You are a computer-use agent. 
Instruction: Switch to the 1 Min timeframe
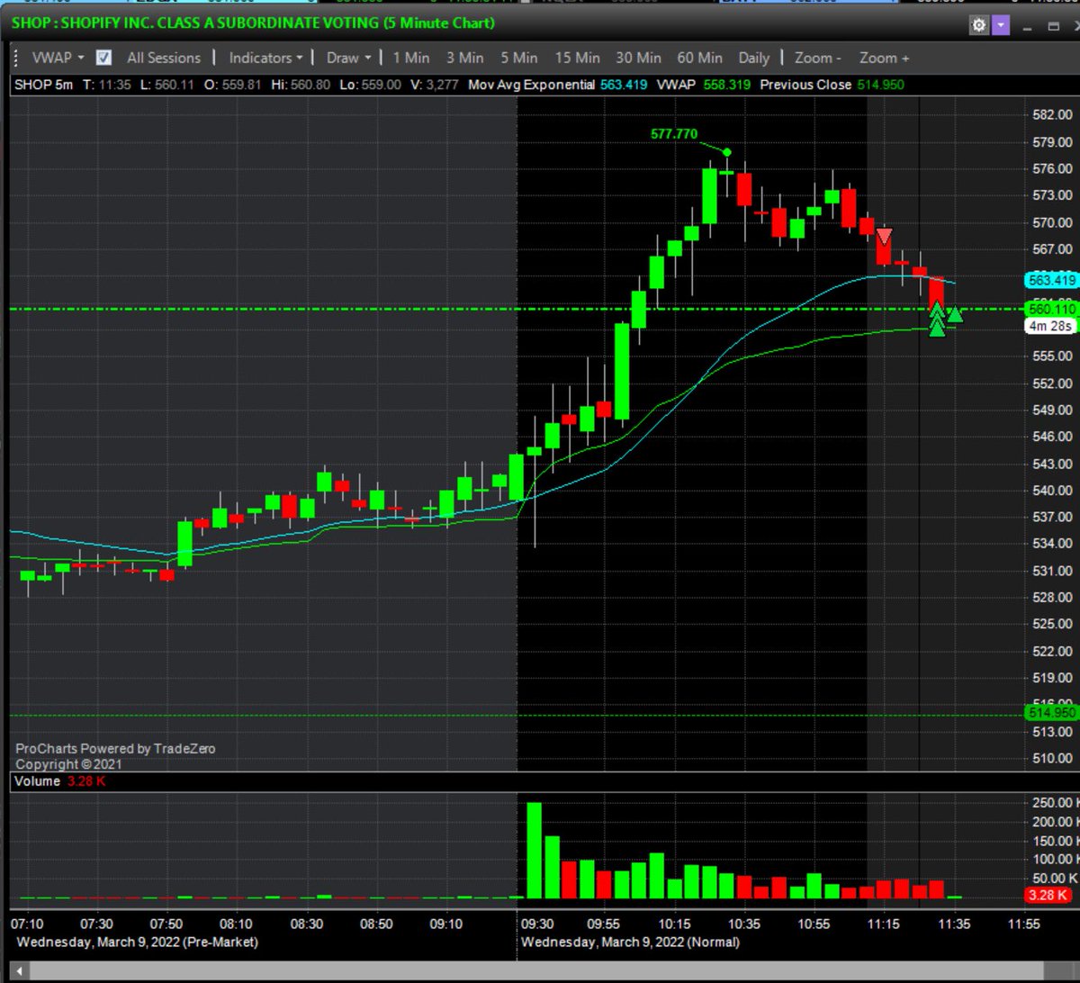click(410, 58)
